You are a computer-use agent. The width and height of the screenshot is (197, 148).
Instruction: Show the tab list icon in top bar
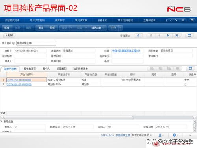(182, 20)
